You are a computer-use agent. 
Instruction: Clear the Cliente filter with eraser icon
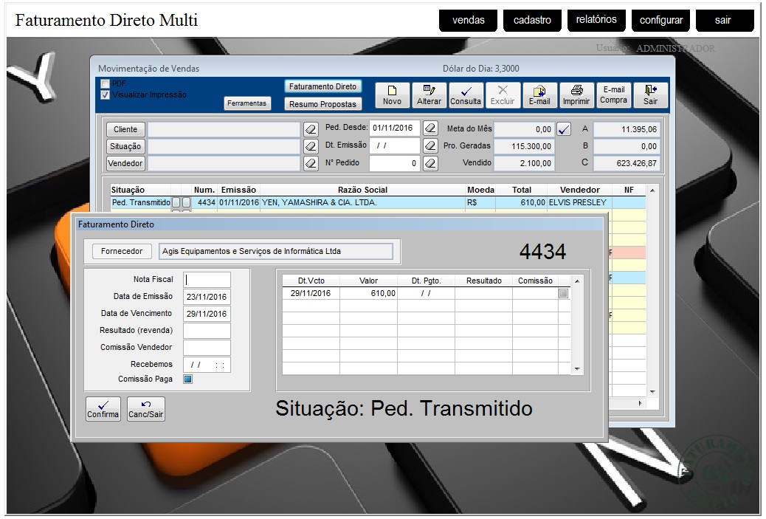click(x=311, y=129)
